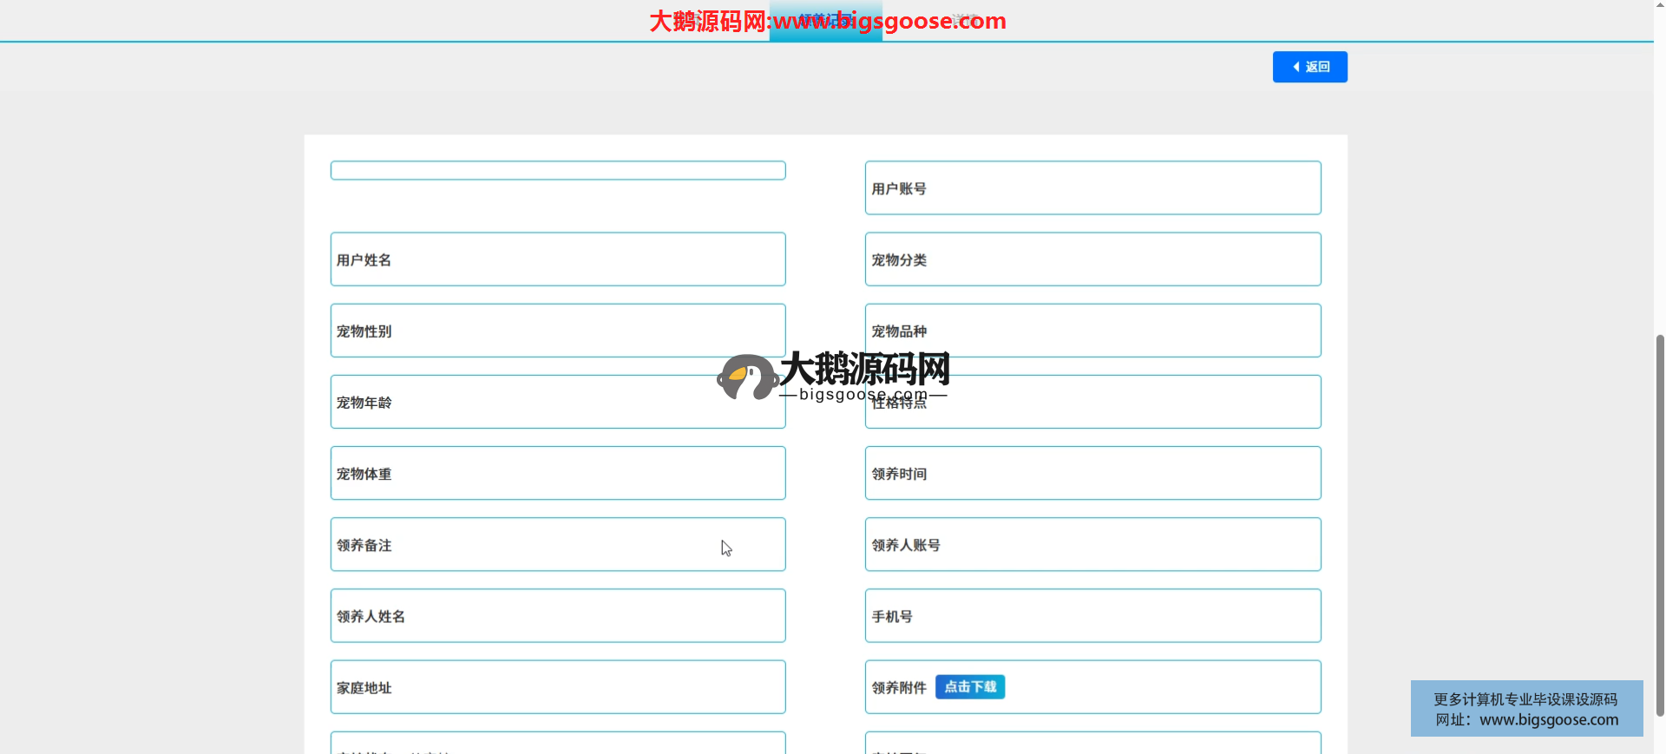Select the 宠物年龄 field
The height and width of the screenshot is (754, 1666).
point(557,403)
